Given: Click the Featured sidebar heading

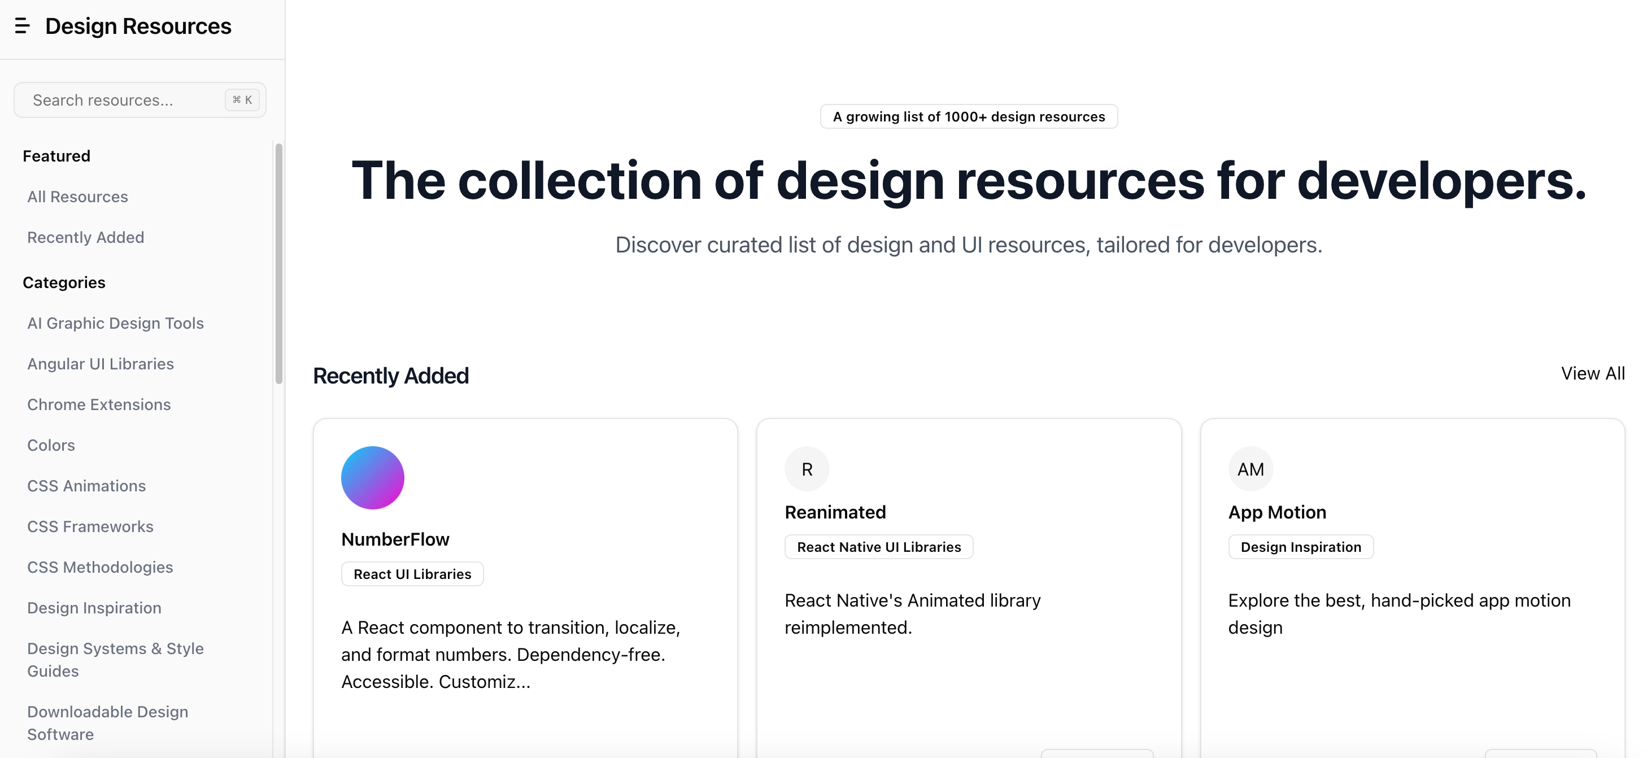Looking at the screenshot, I should [x=56, y=156].
